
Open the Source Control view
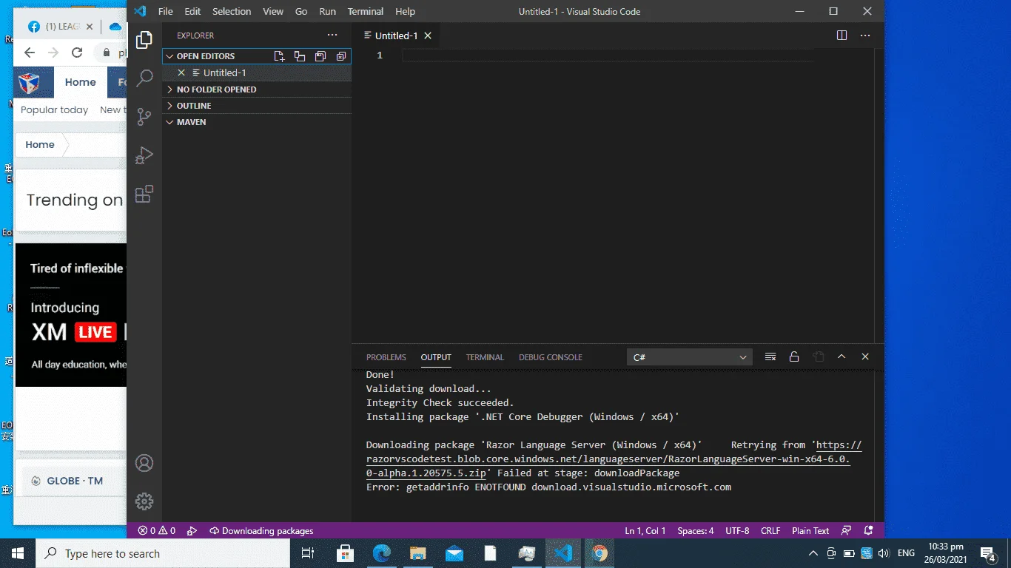[144, 116]
